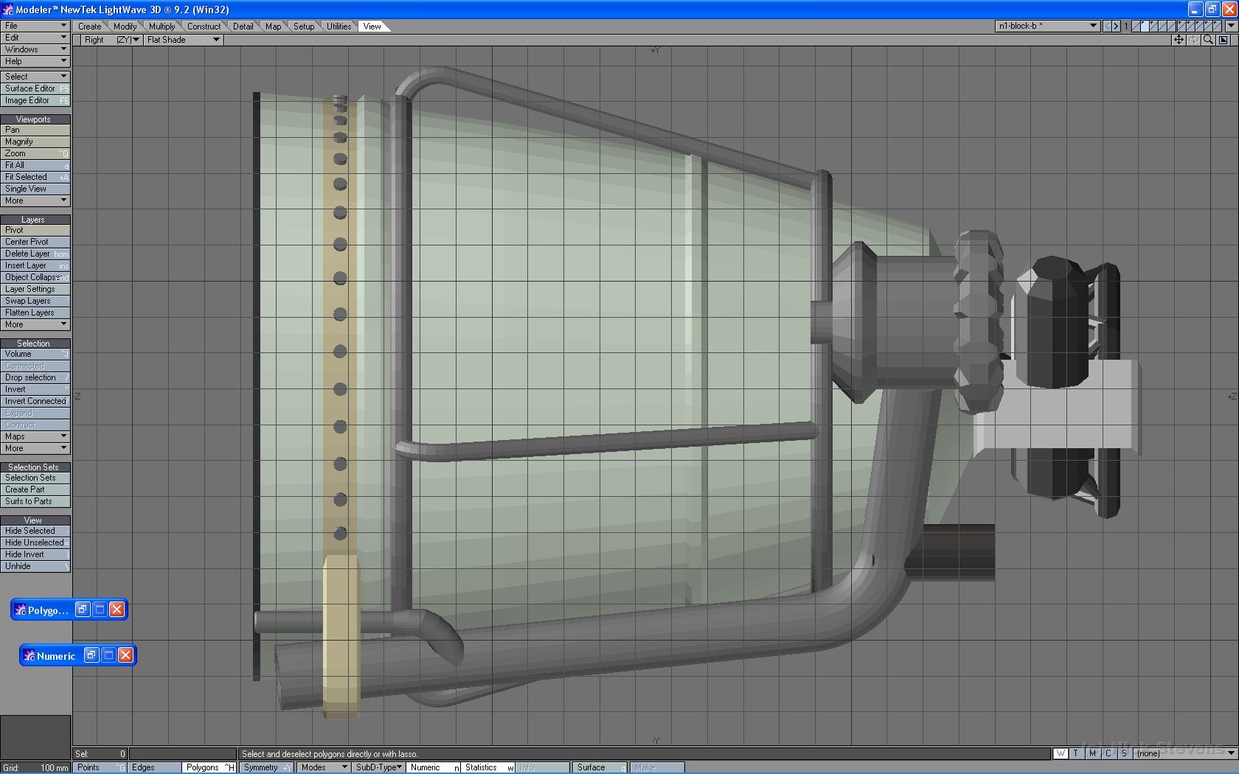Viewport: 1239px width, 774px height.
Task: Open the Surface Editor
Action: 35,88
